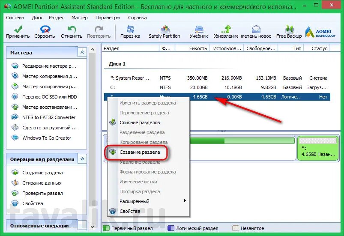Image resolution: width=344 pixels, height=236 pixels.
Task: Sort by the Ф... file system column header
Action: tap(167, 48)
